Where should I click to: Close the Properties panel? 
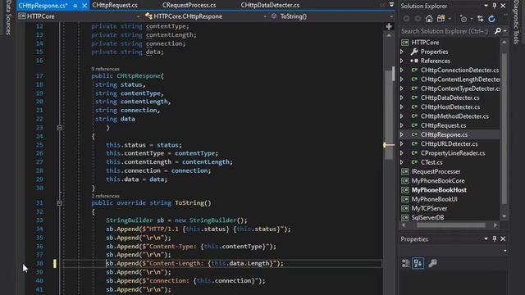coord(503,238)
